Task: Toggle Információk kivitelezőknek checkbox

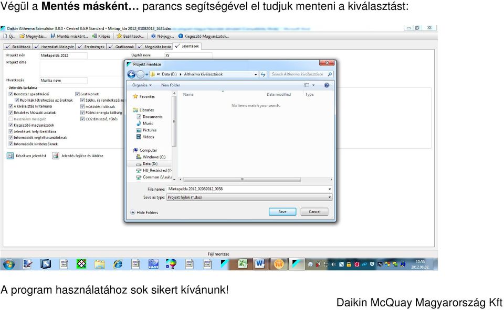Action: 10,144
